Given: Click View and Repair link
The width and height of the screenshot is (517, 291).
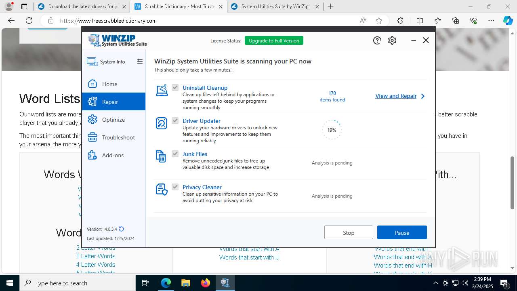Looking at the screenshot, I should click(x=396, y=96).
